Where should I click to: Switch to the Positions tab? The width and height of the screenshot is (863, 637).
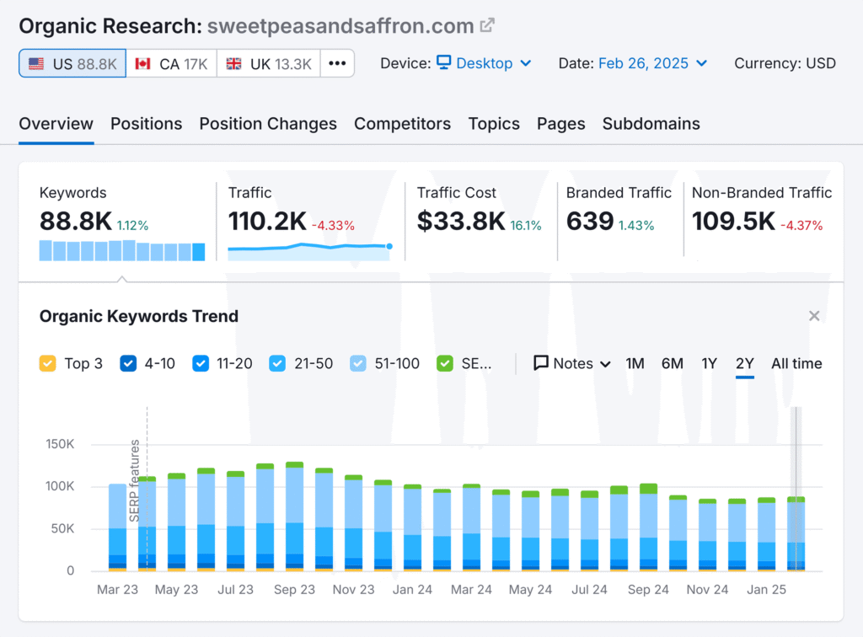(146, 123)
